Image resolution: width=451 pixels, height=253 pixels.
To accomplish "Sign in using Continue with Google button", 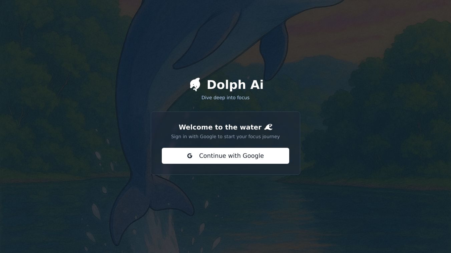I will pos(225,156).
